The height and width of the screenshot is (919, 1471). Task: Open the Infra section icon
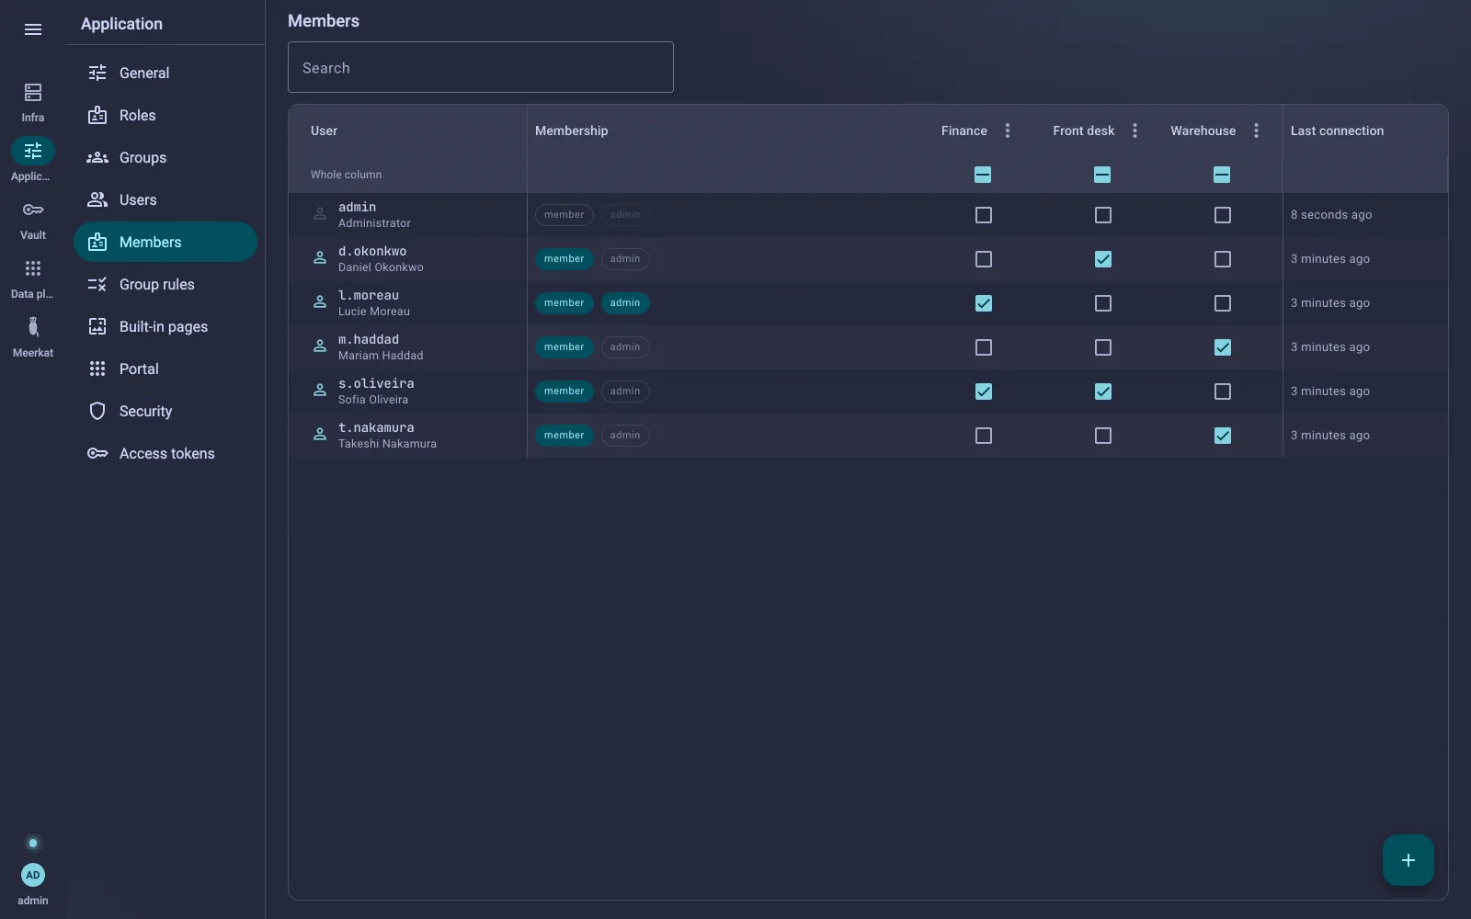coord(33,92)
